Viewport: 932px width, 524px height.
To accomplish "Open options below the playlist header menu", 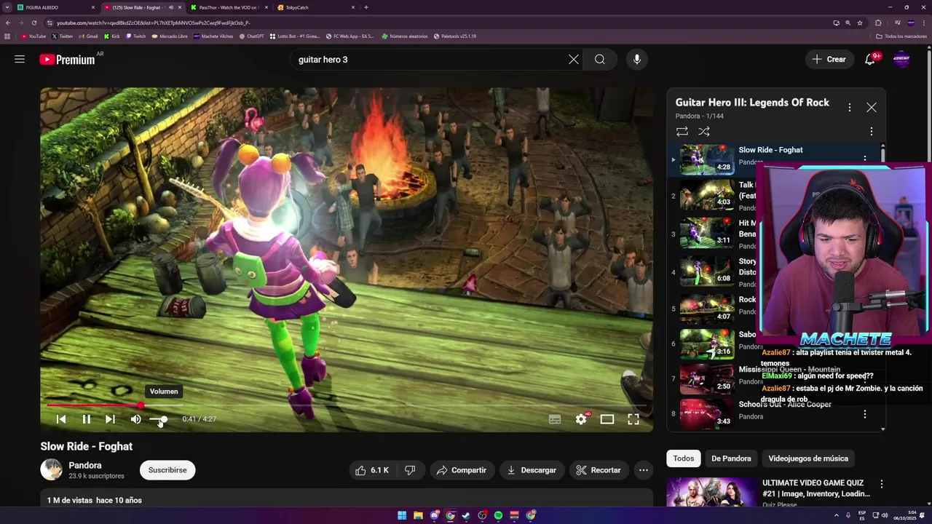I will (x=871, y=132).
